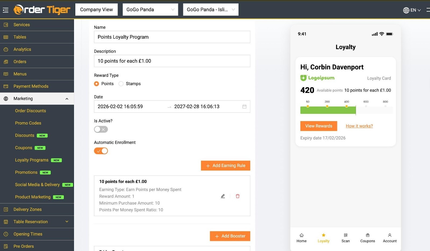The image size is (430, 251).
Task: Select the Points reward type
Action: [96, 84]
